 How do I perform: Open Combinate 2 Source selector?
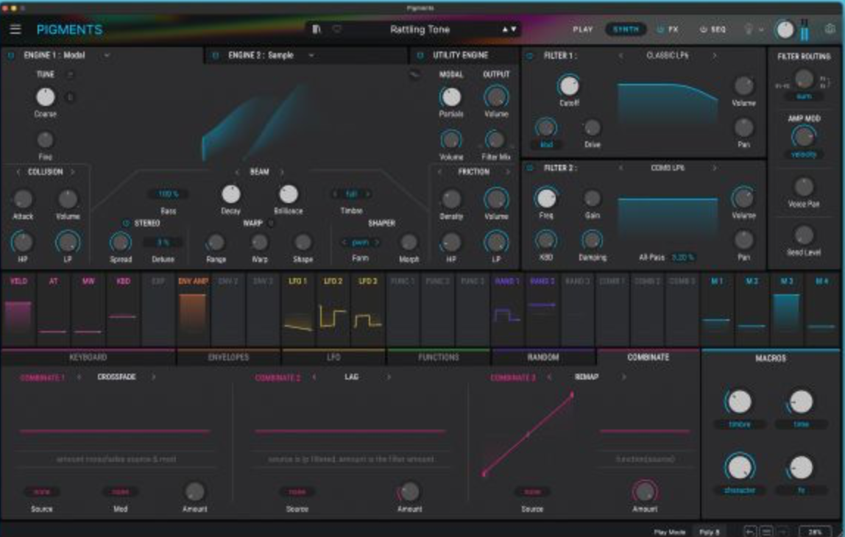(297, 491)
